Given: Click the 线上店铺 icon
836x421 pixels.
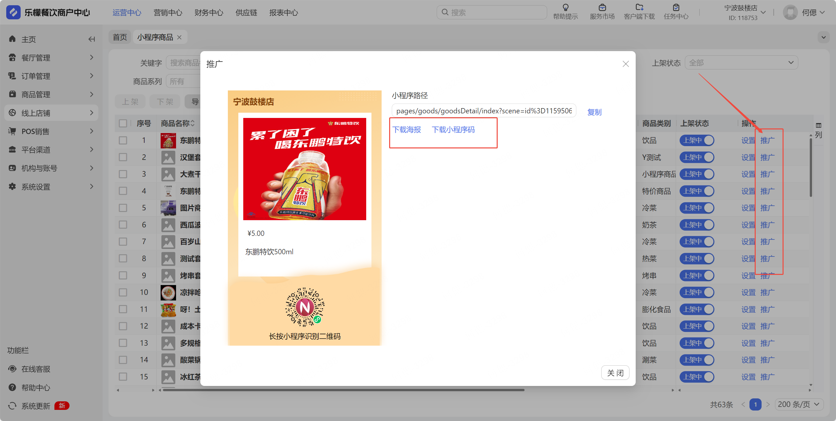Looking at the screenshot, I should (x=12, y=113).
